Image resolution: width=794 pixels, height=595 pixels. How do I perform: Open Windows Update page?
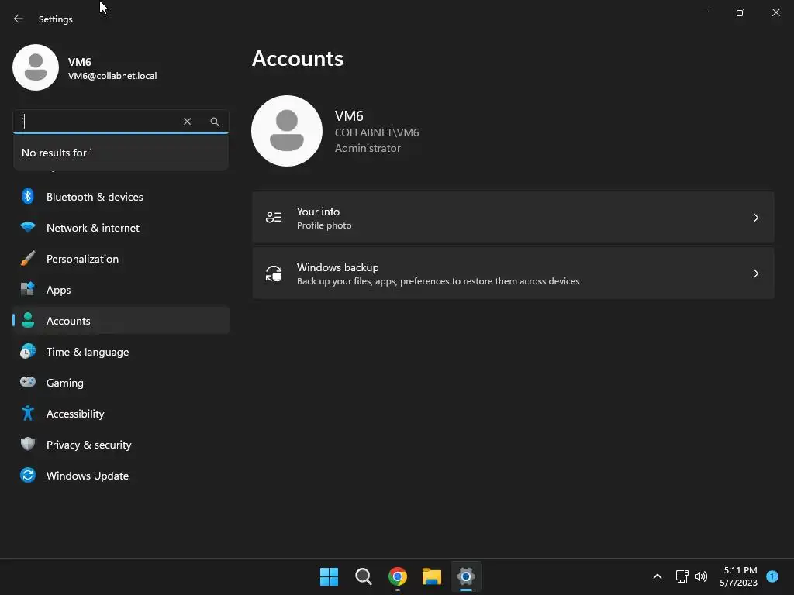(121, 476)
